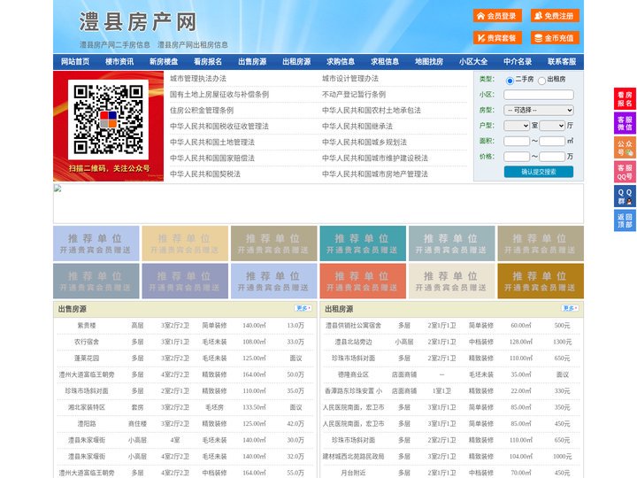The width and height of the screenshot is (637, 478).
Task: Click the minimum 面积 input field
Action: click(x=517, y=141)
